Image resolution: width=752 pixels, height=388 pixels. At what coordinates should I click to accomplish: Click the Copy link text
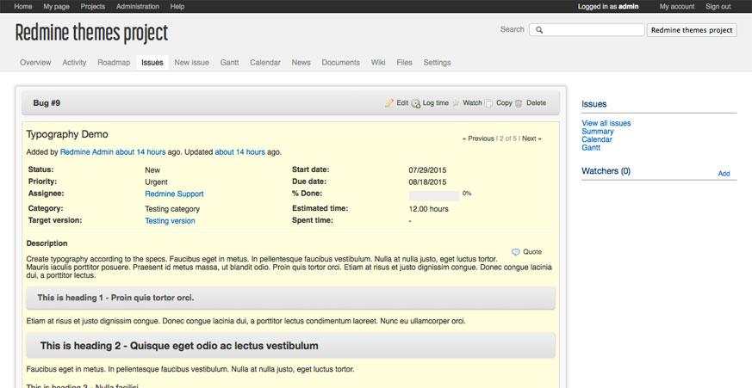tap(504, 103)
